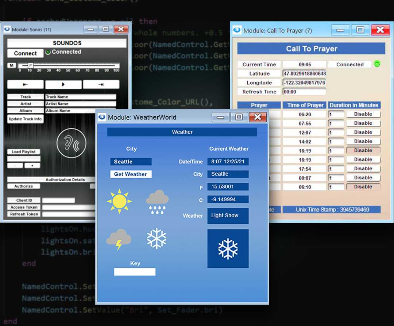The height and width of the screenshot is (326, 394).
Task: Click the Connect button in Sonos
Action: point(25,53)
